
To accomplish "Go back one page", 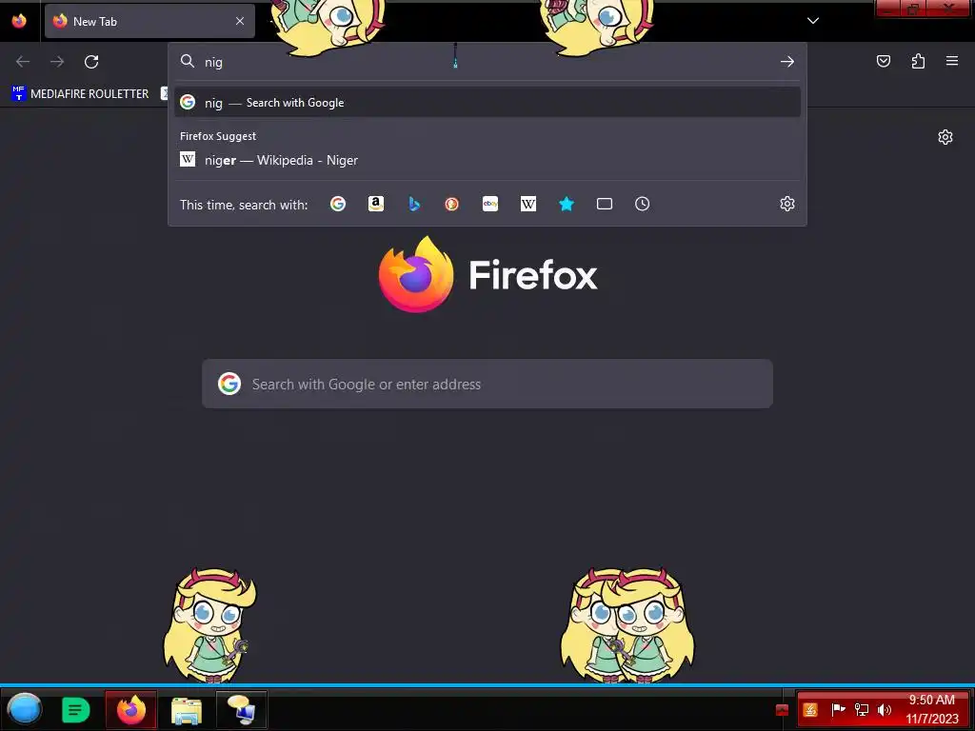I will click(23, 62).
